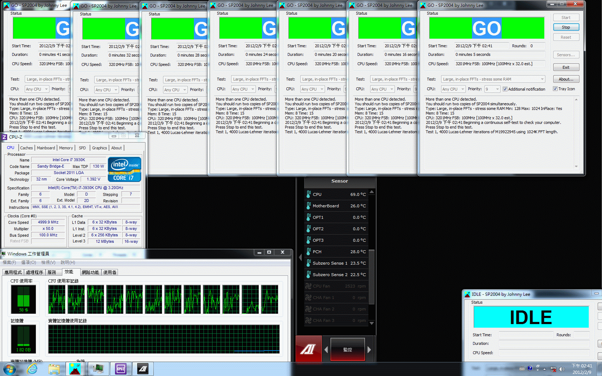
Task: Open the 檔案(F) menu in Task Manager
Action: [x=9, y=262]
